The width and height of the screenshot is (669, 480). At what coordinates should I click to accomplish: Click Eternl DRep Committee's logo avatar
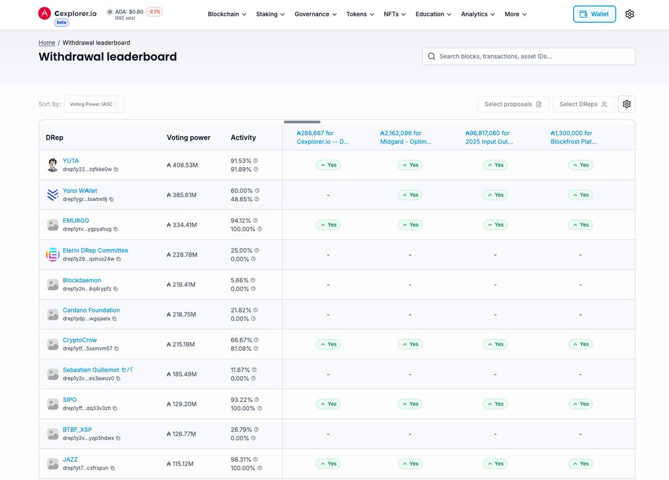52,255
